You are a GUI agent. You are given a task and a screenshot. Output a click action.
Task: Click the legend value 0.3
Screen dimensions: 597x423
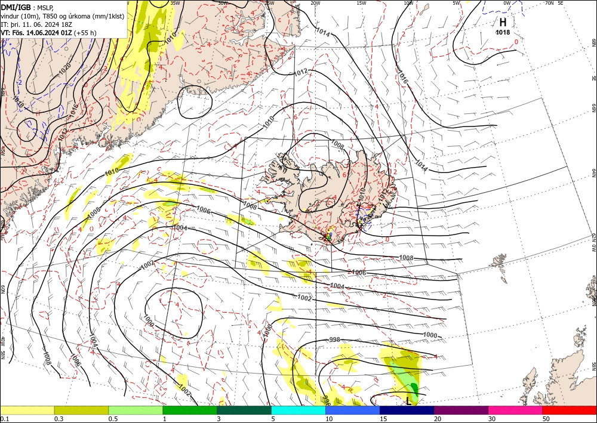[x=59, y=419]
